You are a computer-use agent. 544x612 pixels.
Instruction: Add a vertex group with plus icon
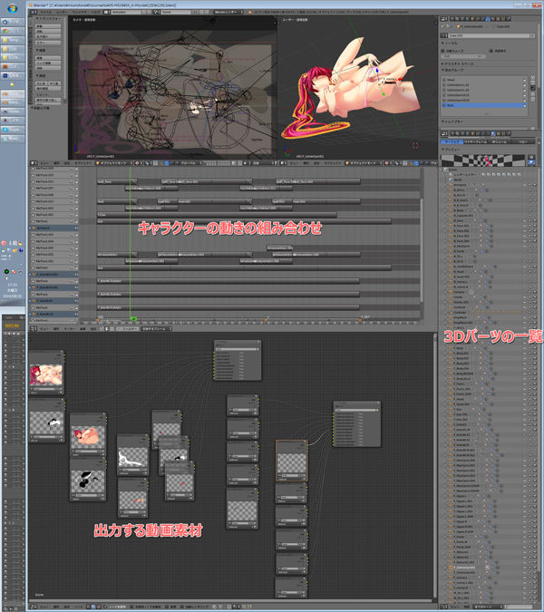(533, 77)
